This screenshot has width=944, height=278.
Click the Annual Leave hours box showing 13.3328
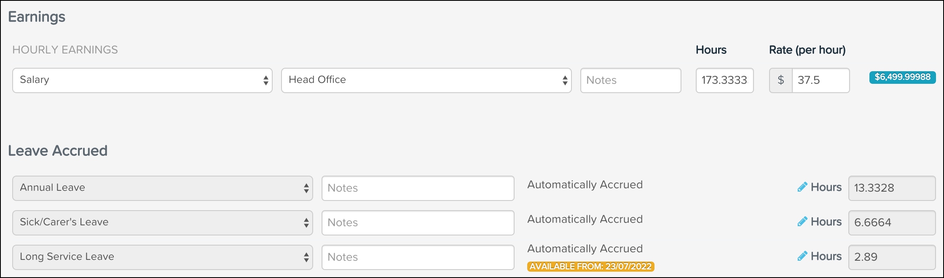point(891,188)
